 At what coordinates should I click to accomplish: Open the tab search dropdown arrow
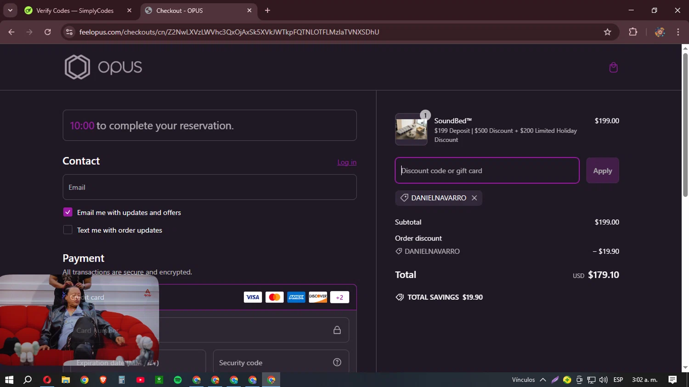click(10, 11)
